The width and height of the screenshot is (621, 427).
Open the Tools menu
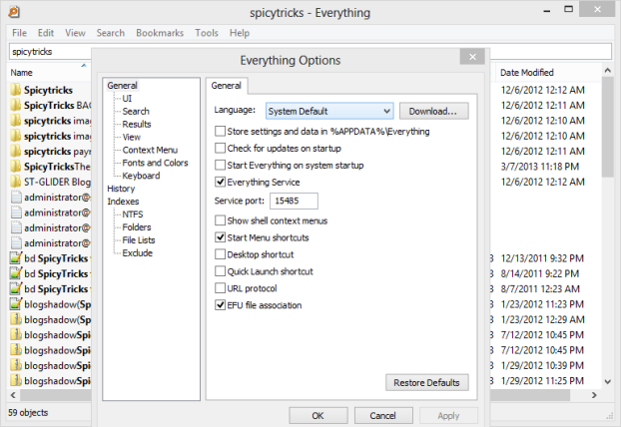tap(207, 33)
